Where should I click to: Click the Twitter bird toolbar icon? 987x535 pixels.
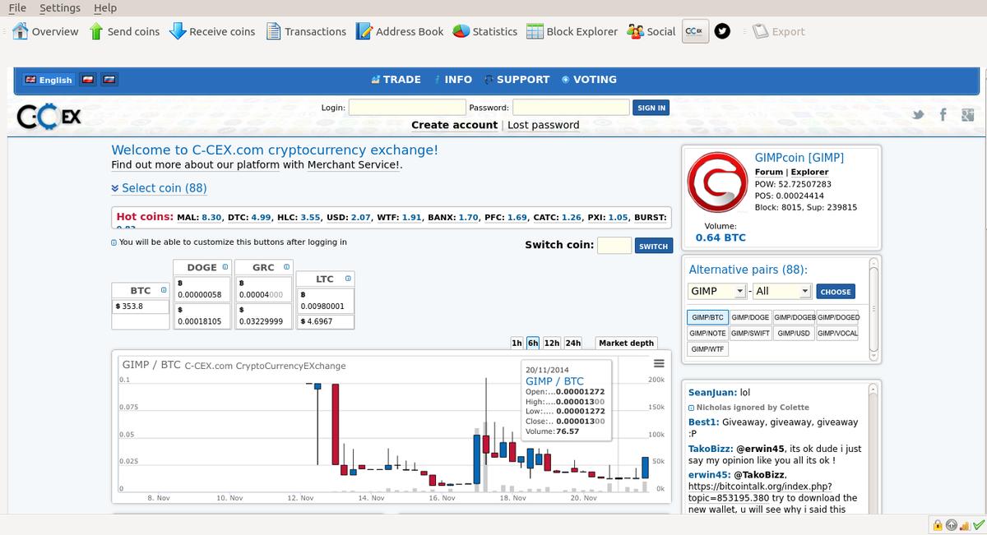click(x=722, y=31)
